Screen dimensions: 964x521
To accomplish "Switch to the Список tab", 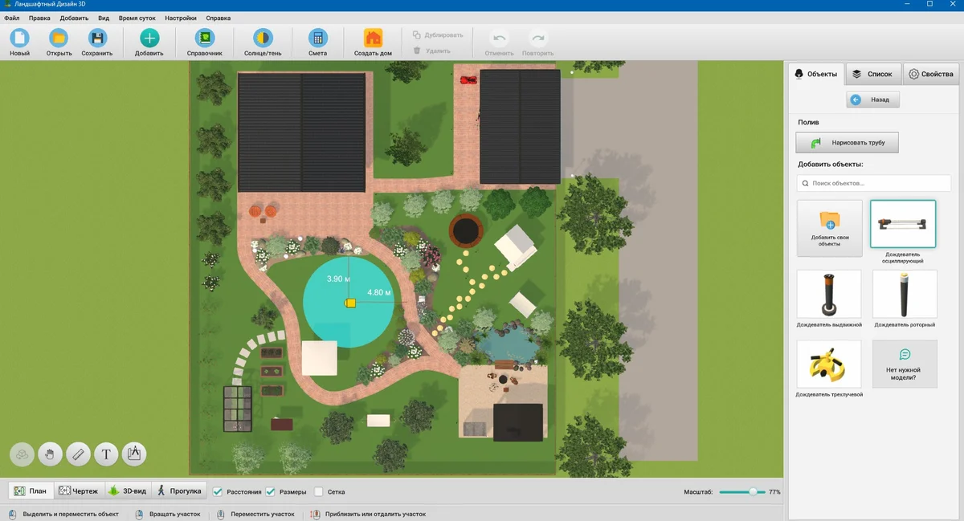I will click(x=872, y=74).
